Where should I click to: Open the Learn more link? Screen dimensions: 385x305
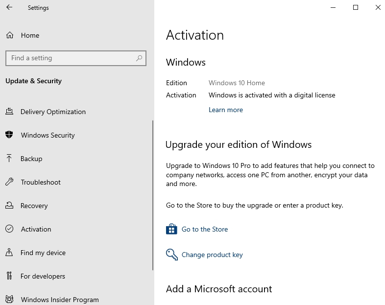[x=226, y=110]
